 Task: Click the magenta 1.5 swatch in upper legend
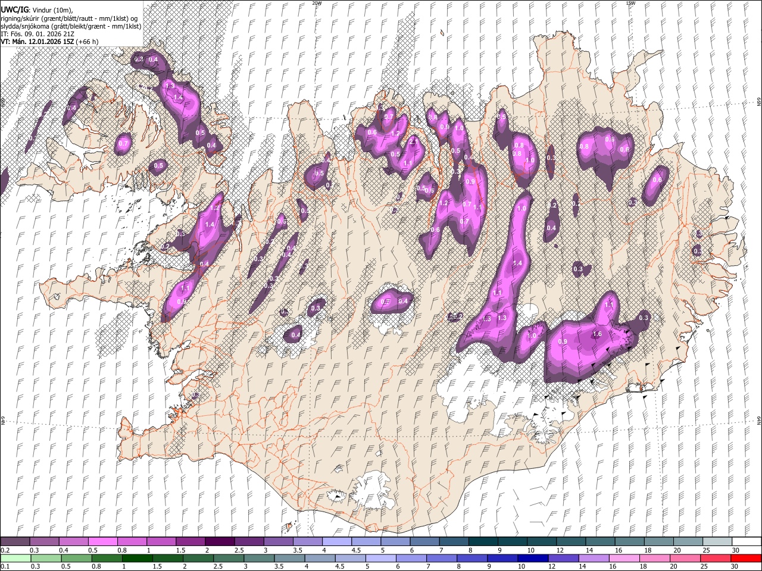190,541
